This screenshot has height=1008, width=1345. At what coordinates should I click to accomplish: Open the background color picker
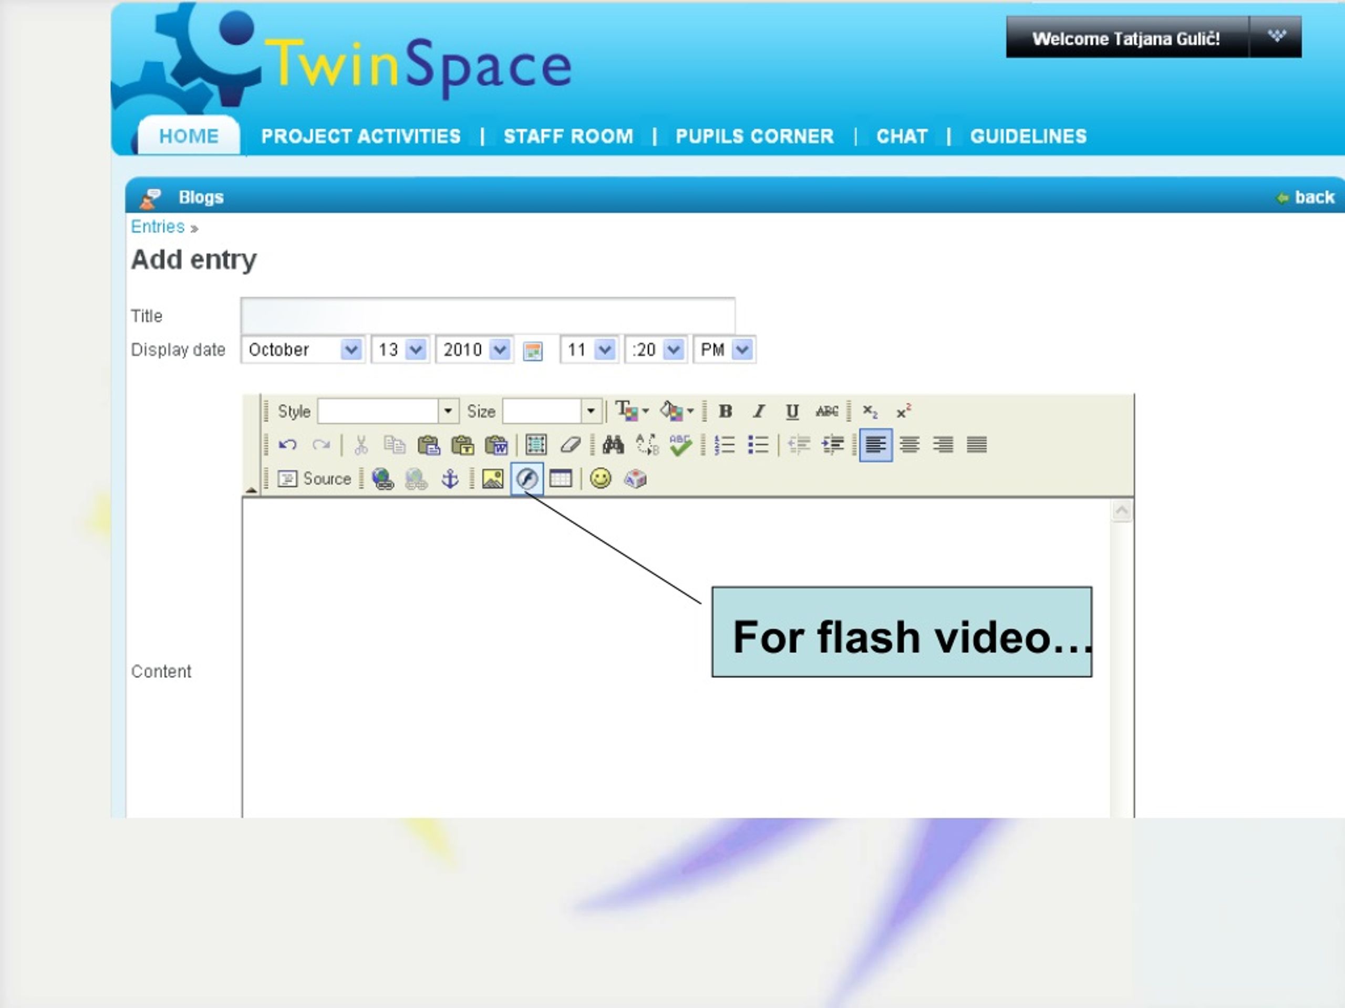coord(677,412)
